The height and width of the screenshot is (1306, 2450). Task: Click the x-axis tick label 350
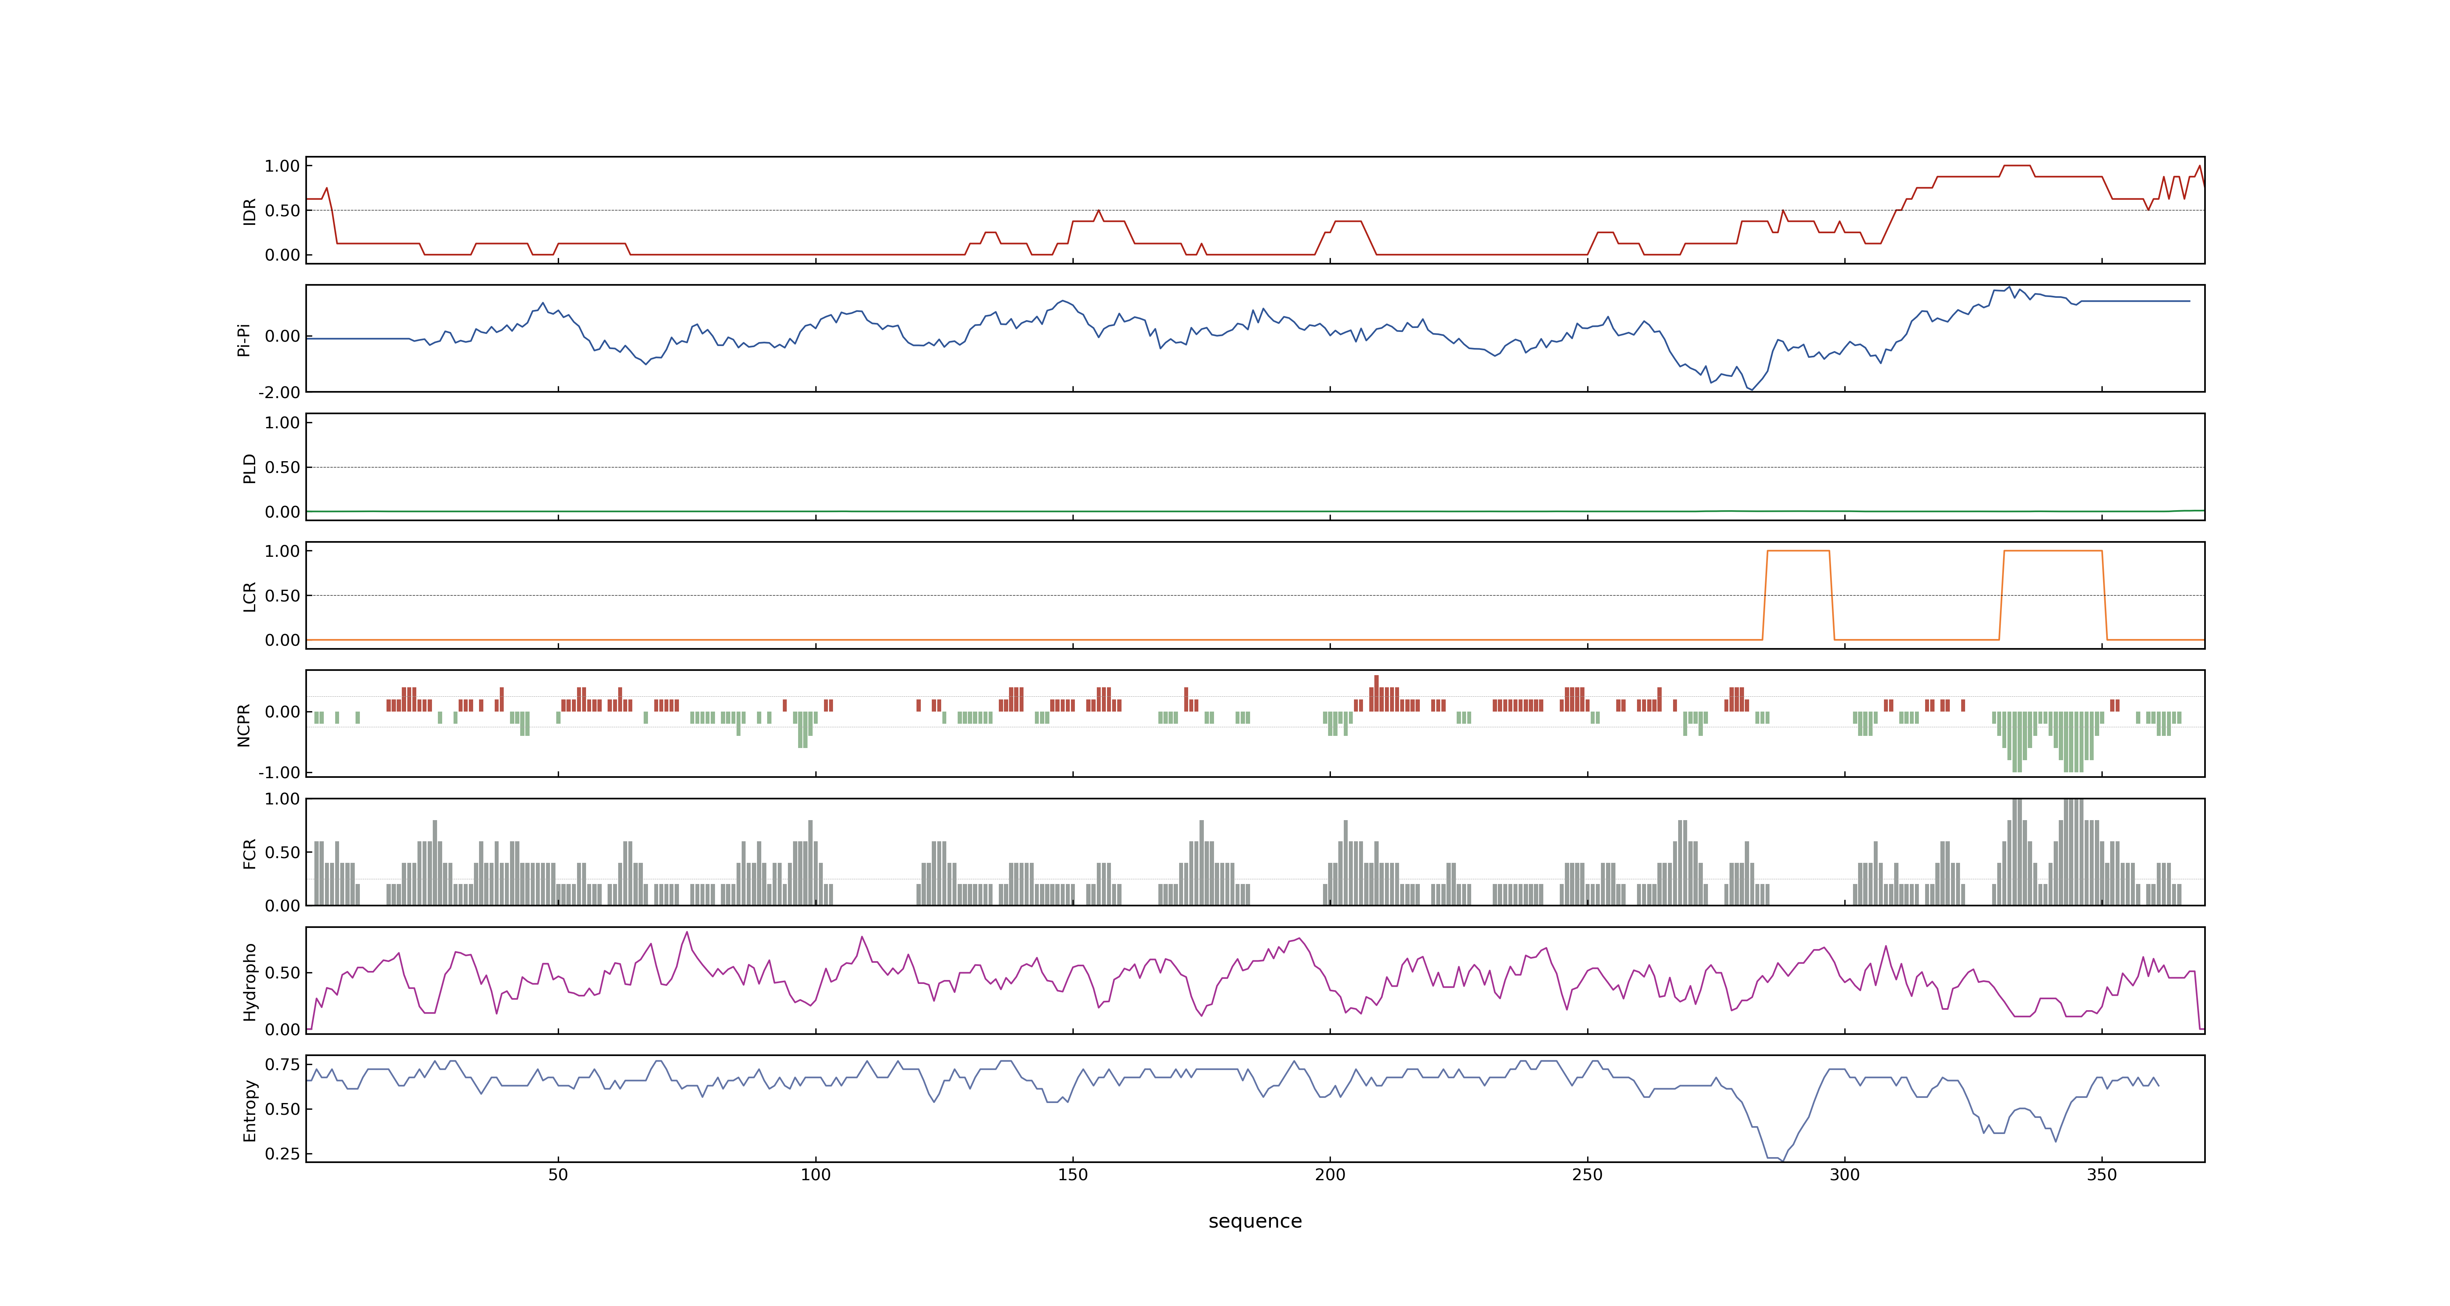[2102, 1175]
